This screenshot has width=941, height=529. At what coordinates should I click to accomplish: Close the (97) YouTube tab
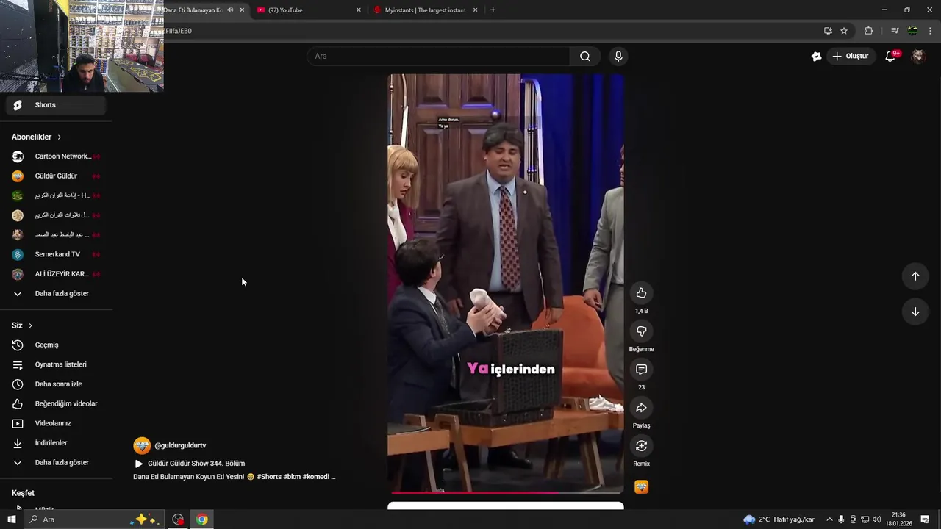click(x=359, y=10)
